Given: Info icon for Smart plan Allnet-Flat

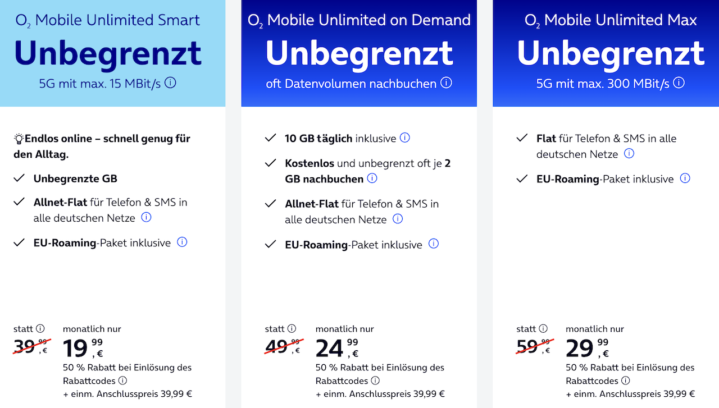Looking at the screenshot, I should pyautogui.click(x=146, y=217).
